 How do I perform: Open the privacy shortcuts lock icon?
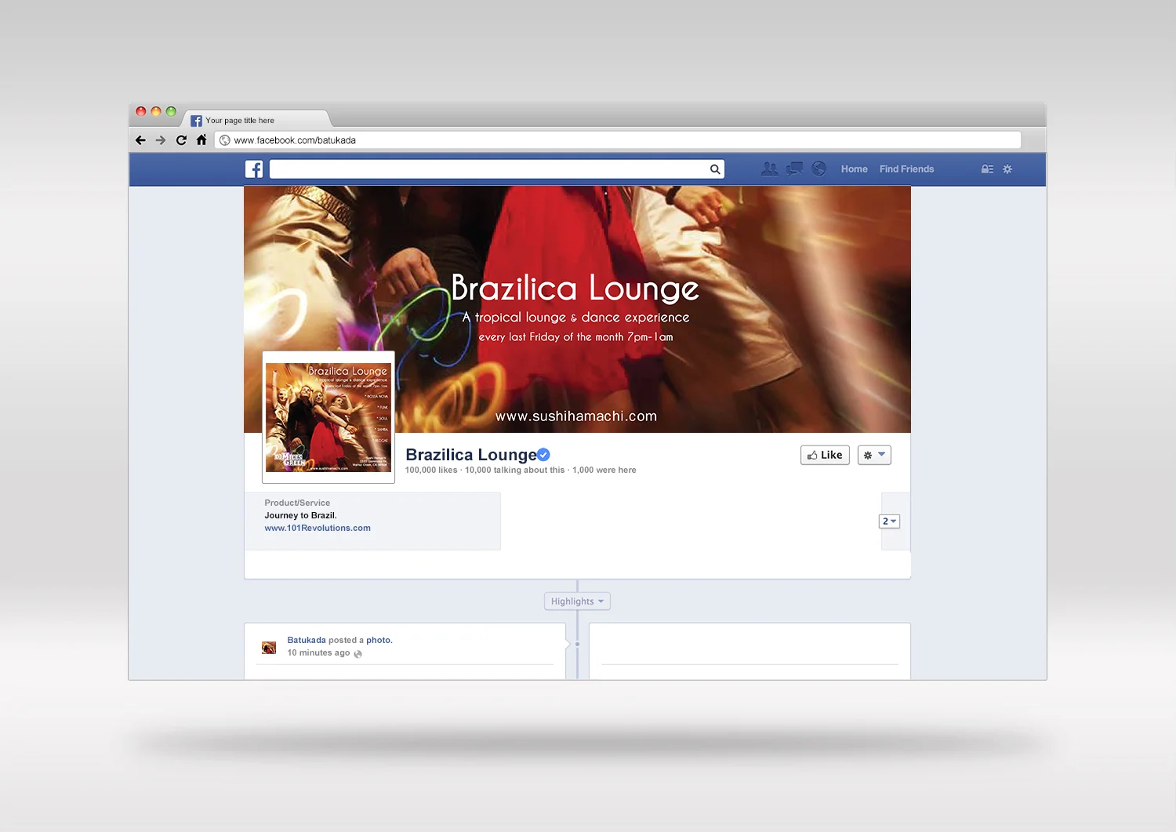click(x=987, y=169)
